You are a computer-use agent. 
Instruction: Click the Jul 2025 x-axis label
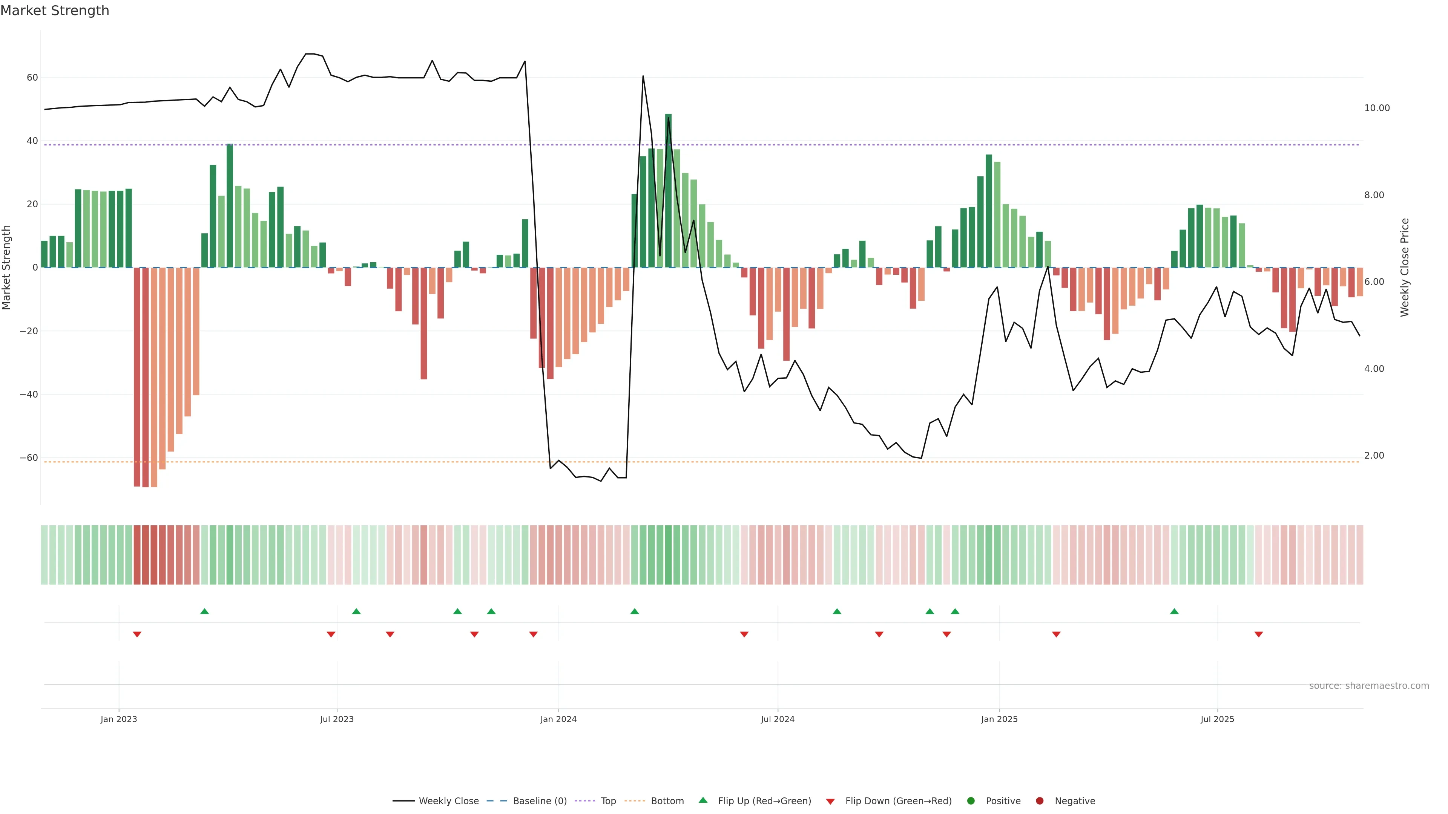pos(1217,719)
